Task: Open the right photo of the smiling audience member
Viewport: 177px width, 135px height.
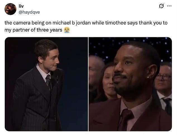Action: click(130, 84)
